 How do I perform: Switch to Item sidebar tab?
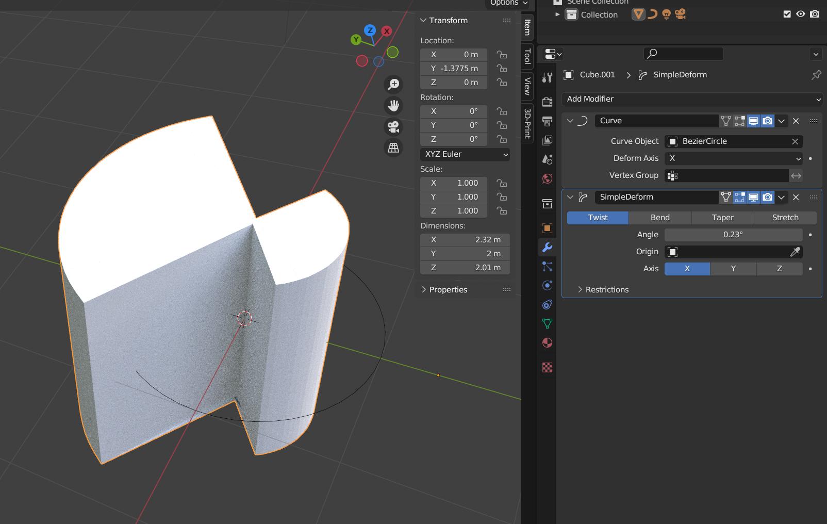pyautogui.click(x=527, y=27)
